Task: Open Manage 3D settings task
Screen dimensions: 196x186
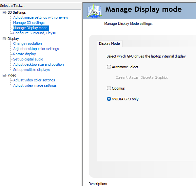Action: tap(29, 23)
